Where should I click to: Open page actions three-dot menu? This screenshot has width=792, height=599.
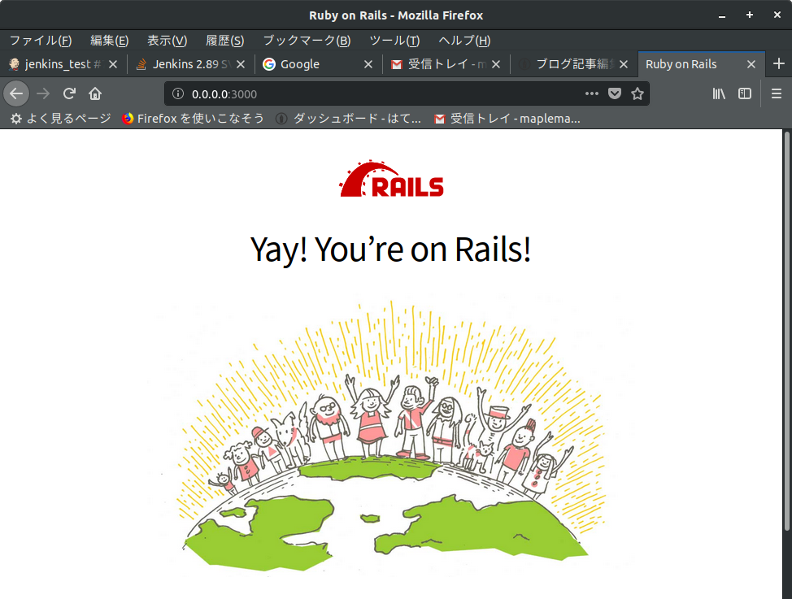[x=591, y=93]
